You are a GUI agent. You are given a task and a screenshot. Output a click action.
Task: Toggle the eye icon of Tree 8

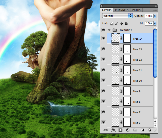tap(103, 101)
